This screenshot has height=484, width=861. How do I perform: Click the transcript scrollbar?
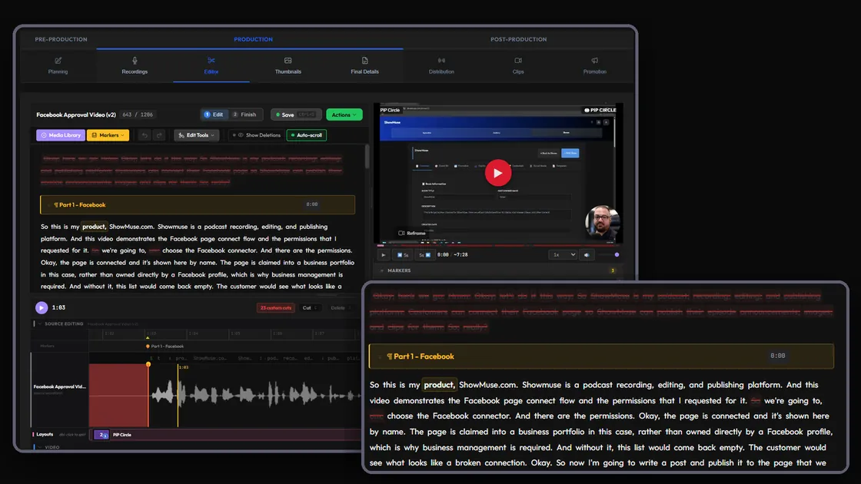coord(366,157)
